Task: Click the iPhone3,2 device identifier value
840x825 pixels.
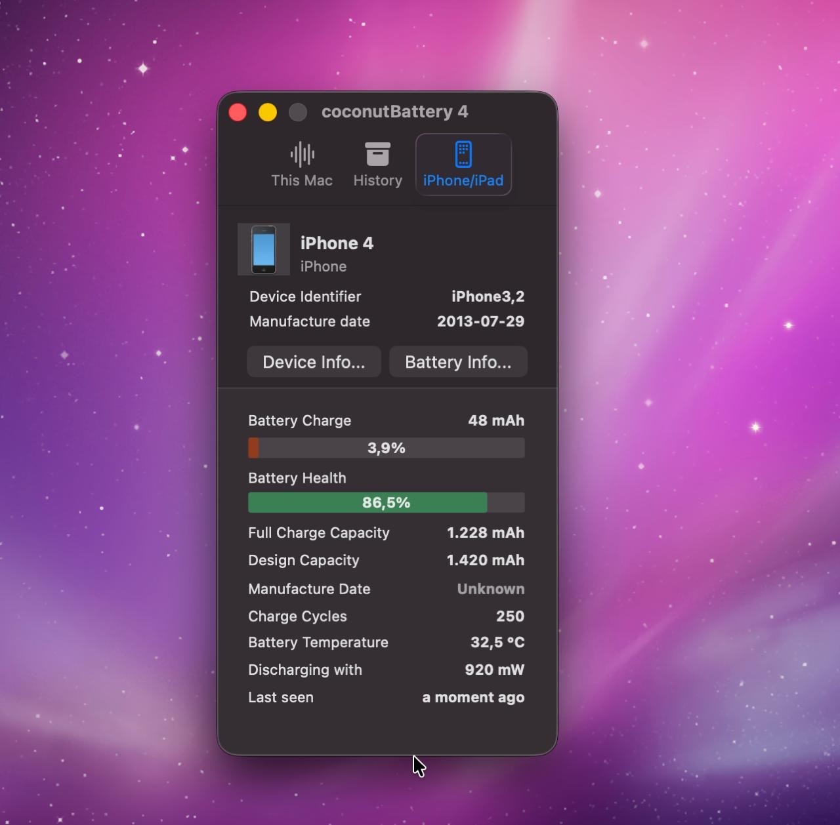Action: click(488, 296)
